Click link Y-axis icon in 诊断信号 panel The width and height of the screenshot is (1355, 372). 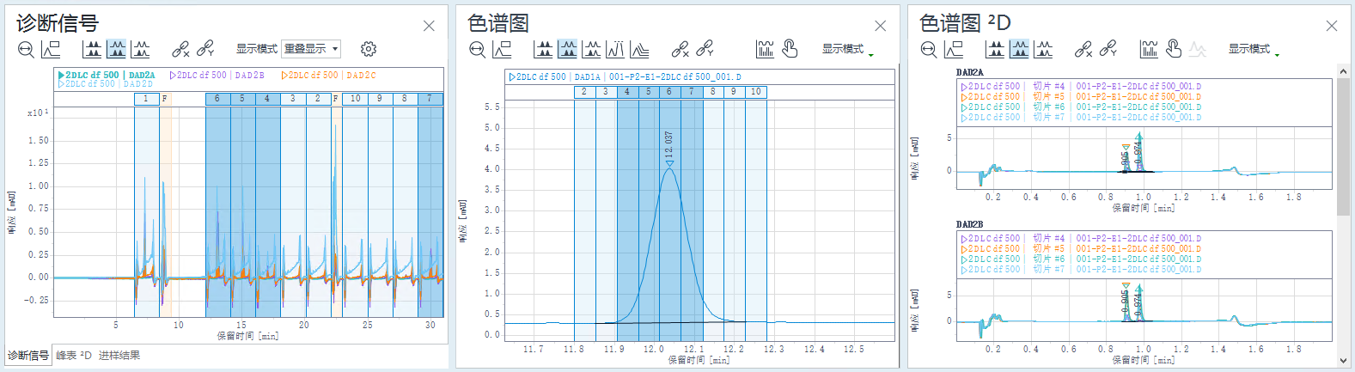(205, 49)
